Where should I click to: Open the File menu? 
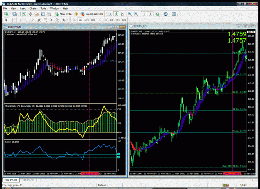coord(5,8)
